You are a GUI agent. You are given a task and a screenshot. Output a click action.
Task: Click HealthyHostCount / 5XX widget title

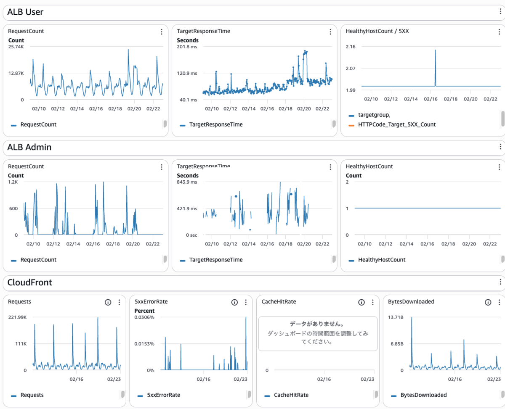(377, 31)
